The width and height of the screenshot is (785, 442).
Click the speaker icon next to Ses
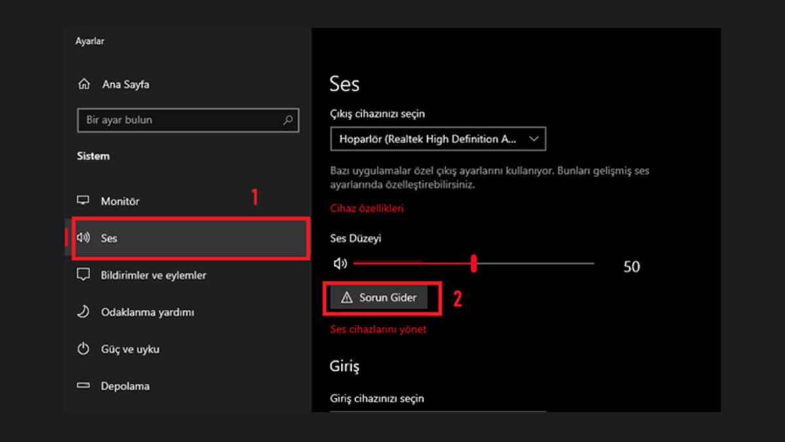pyautogui.click(x=84, y=238)
